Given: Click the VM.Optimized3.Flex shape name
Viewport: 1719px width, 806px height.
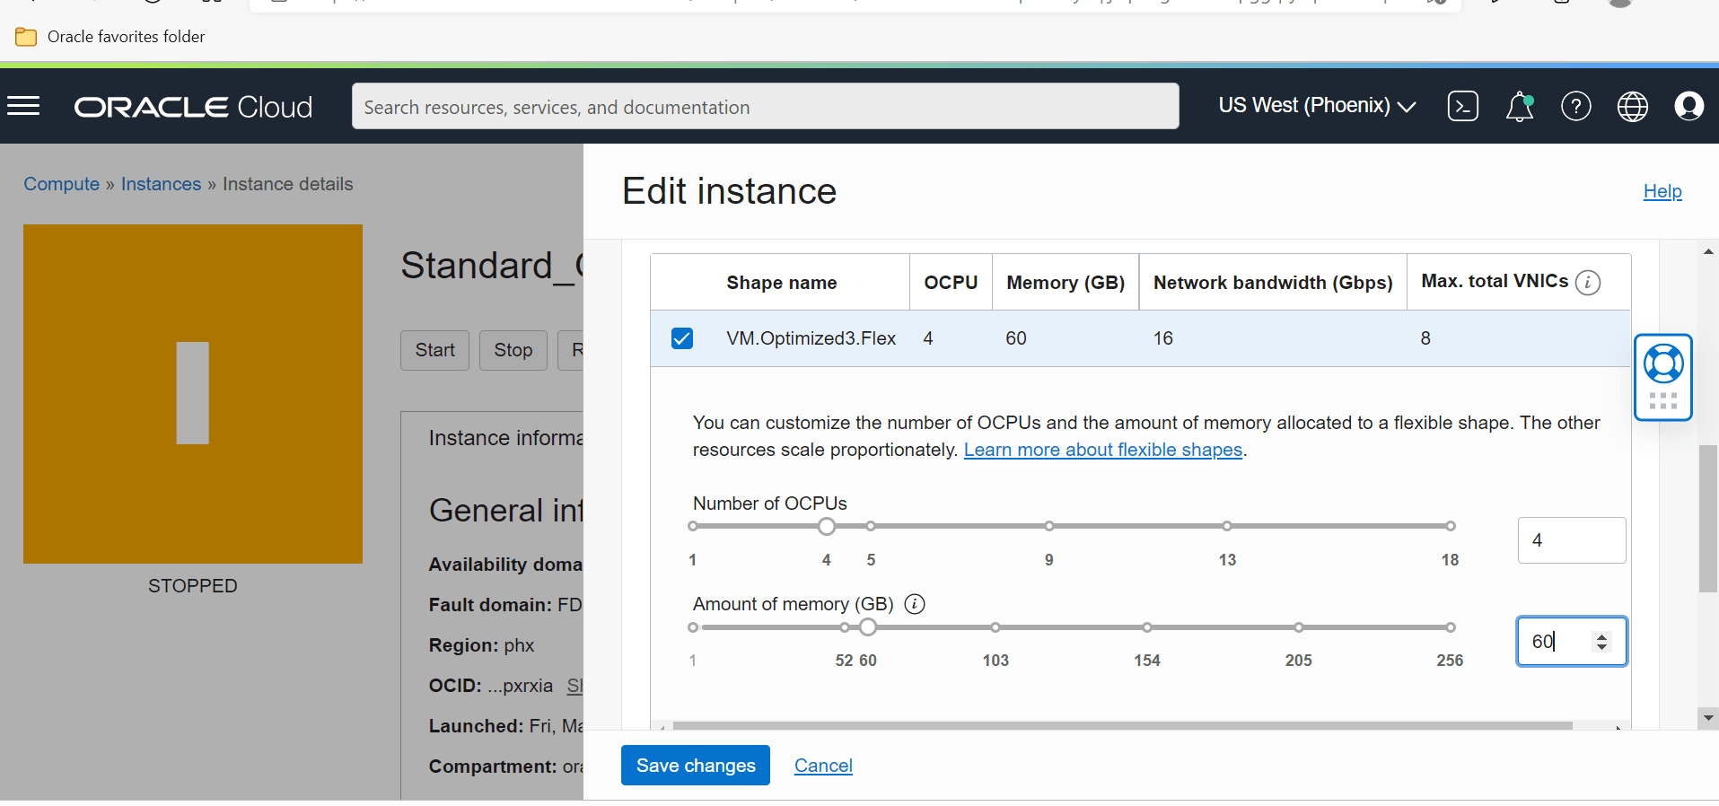Looking at the screenshot, I should point(811,338).
